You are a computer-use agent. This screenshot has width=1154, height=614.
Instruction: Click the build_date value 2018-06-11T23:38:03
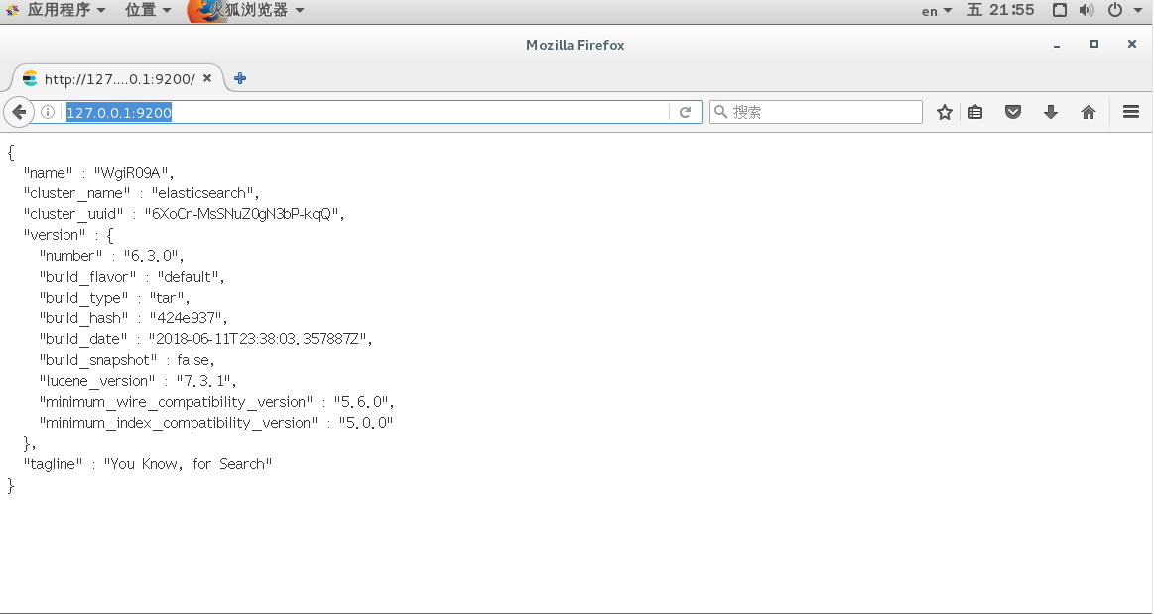[258, 339]
